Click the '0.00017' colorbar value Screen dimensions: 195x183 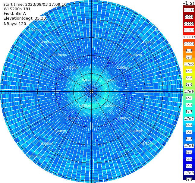189,37
